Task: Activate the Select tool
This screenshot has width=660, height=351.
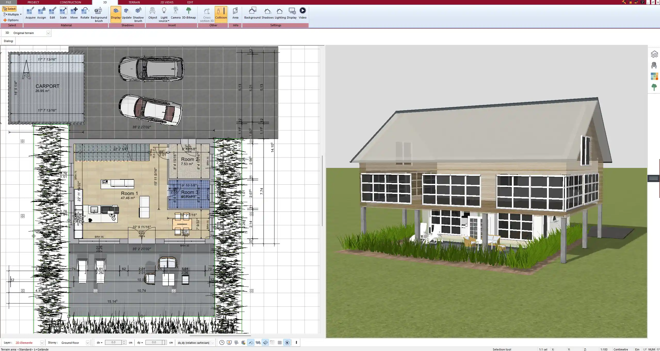Action: coord(10,9)
